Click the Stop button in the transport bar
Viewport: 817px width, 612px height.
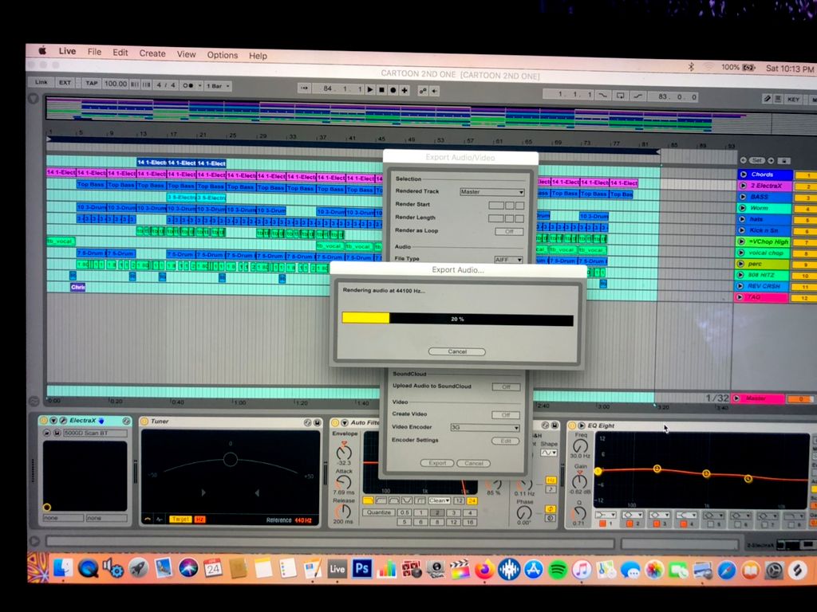coord(381,90)
